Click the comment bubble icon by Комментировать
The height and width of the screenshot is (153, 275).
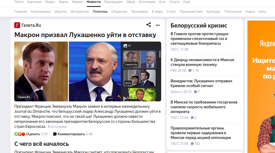(x=55, y=134)
